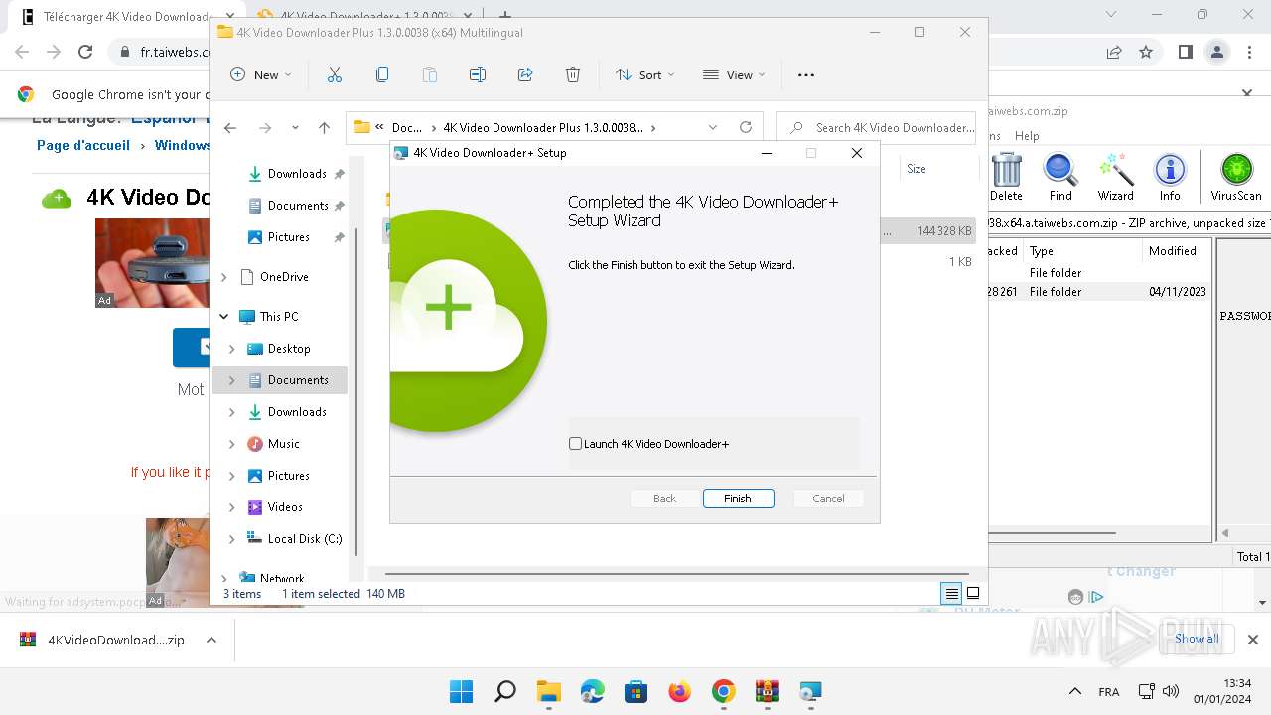
Task: Open the Windows Start menu
Action: click(x=461, y=691)
